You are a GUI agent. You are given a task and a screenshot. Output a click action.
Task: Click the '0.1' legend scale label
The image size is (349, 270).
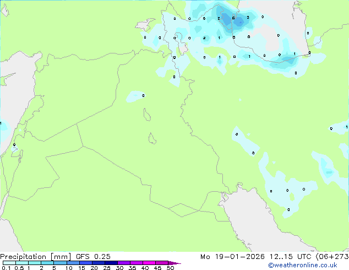point(6,268)
